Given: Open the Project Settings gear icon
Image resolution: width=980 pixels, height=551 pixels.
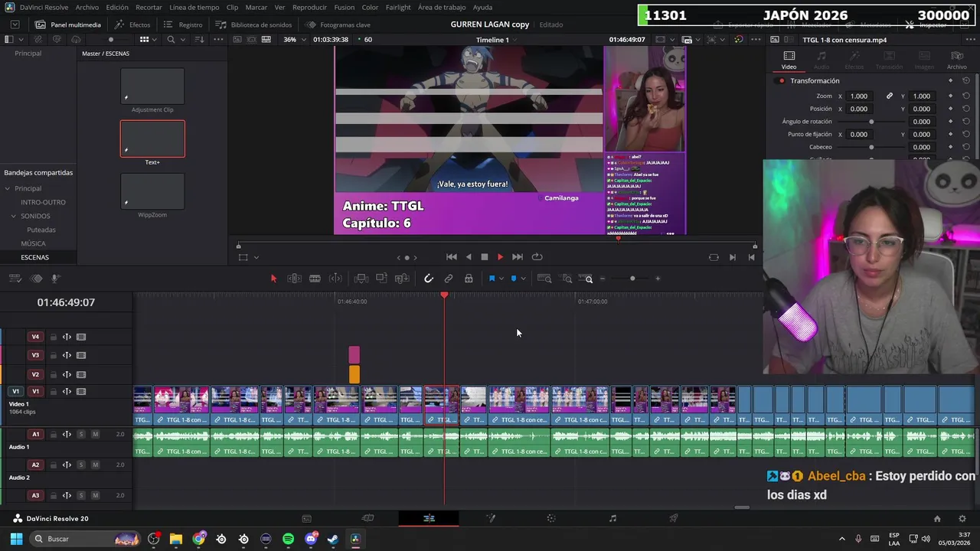Looking at the screenshot, I should tap(962, 518).
